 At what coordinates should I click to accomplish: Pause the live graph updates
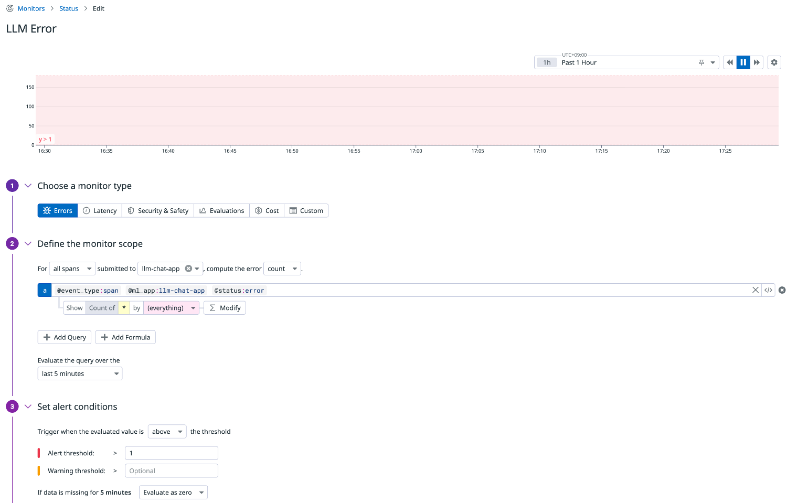click(743, 62)
